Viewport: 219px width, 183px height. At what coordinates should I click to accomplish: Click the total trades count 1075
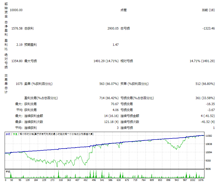[x=19, y=84]
